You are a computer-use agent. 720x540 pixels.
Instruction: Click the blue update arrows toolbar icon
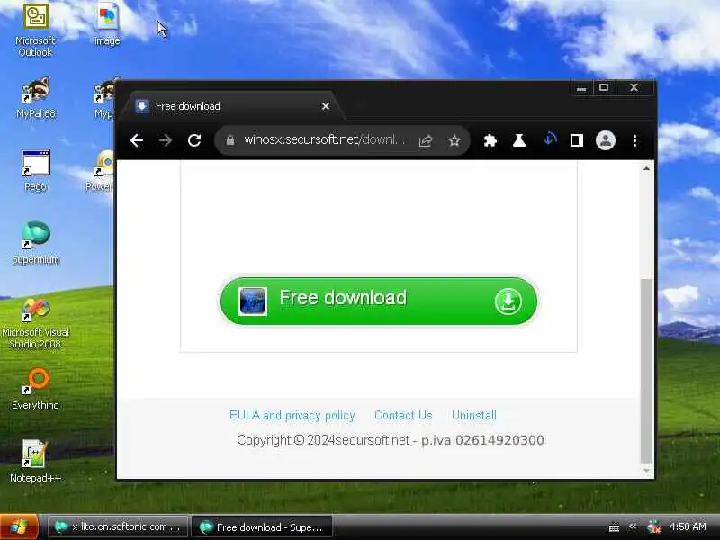point(550,139)
